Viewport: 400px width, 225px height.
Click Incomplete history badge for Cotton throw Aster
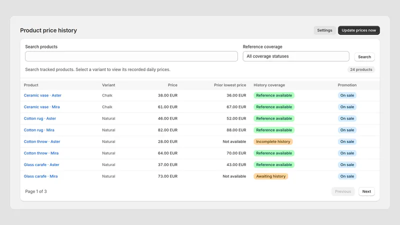pyautogui.click(x=273, y=141)
